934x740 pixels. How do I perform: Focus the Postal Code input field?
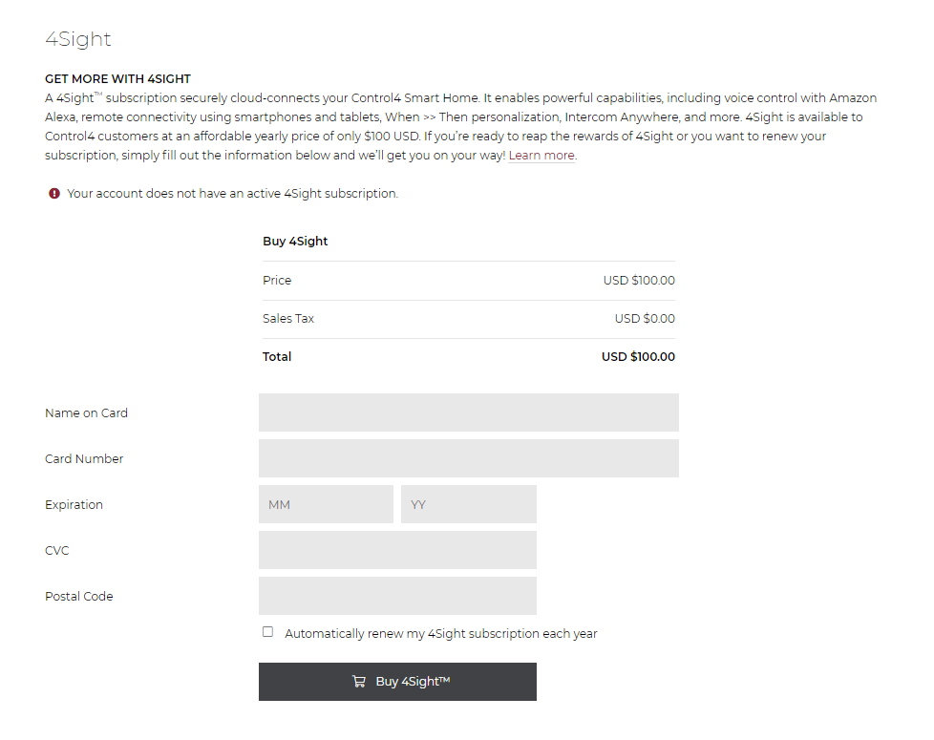point(397,596)
